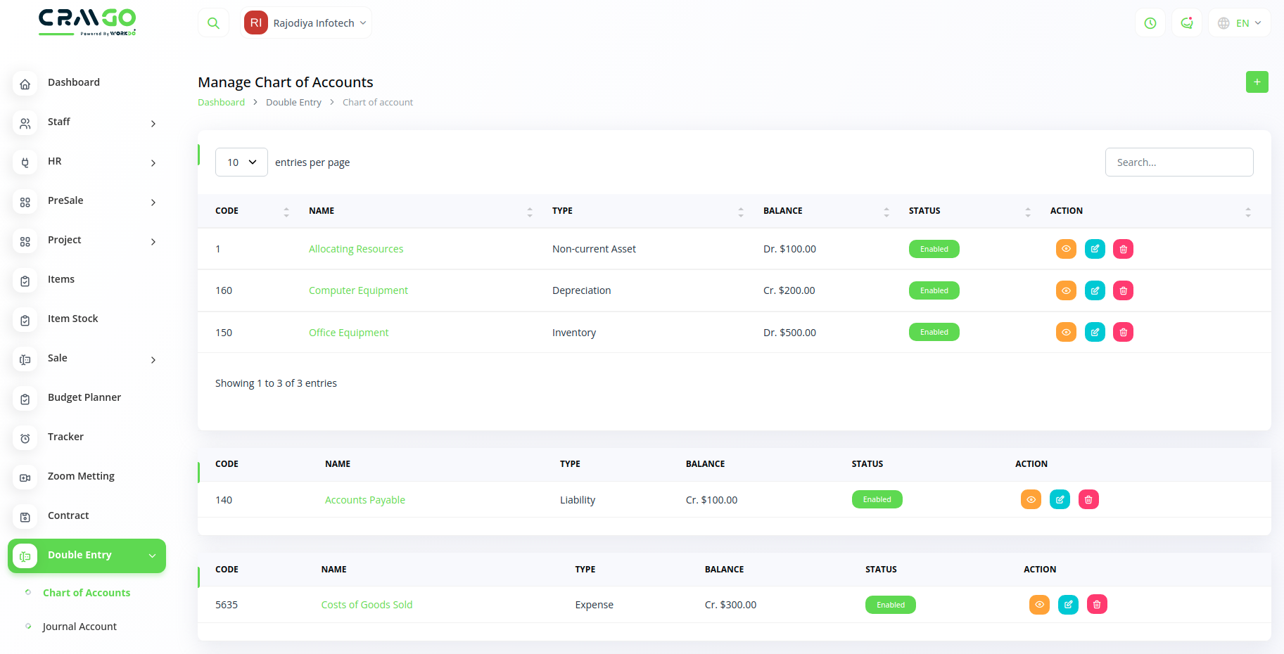Open the entries per page dropdown
1284x654 pixels.
241,162
